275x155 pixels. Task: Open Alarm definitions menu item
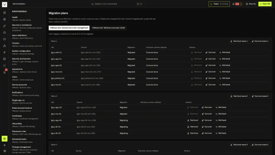point(27,37)
